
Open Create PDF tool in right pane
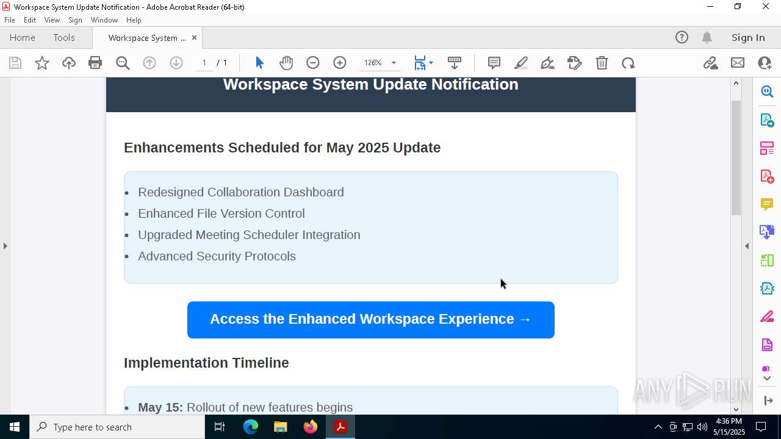click(767, 176)
